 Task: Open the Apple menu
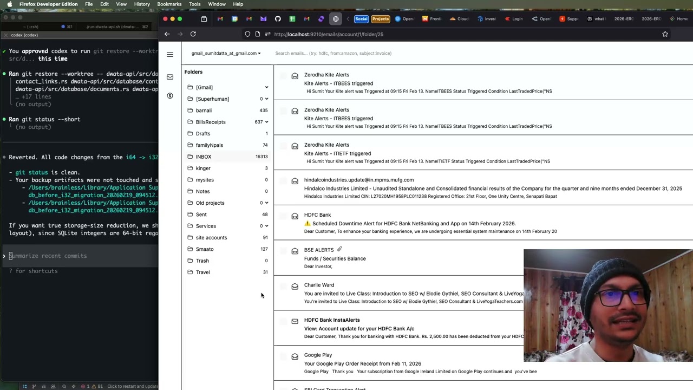click(x=9, y=4)
